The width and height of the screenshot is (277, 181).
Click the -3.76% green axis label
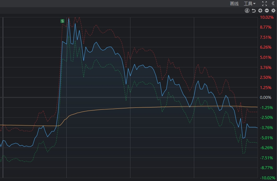266,128
